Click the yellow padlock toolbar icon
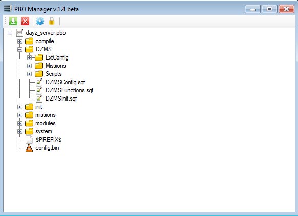Viewport: 298px width, 216px height. (x=52, y=21)
